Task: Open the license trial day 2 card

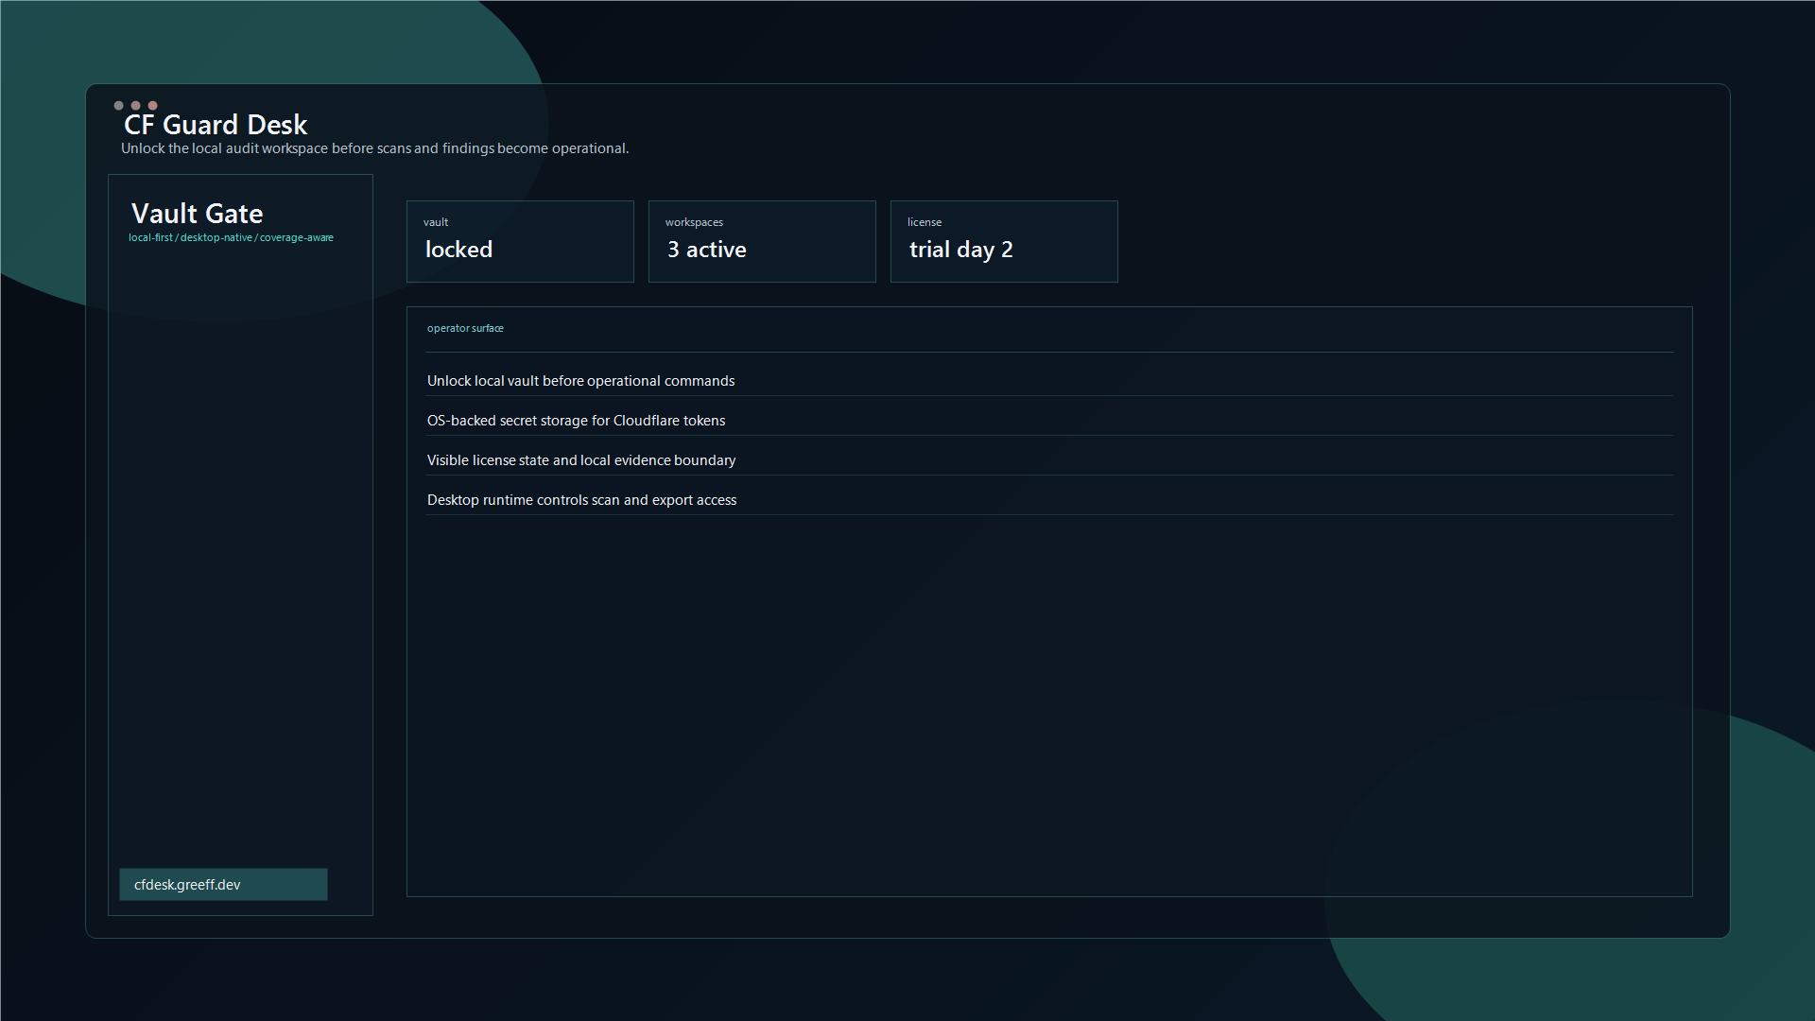Action: (x=1004, y=241)
